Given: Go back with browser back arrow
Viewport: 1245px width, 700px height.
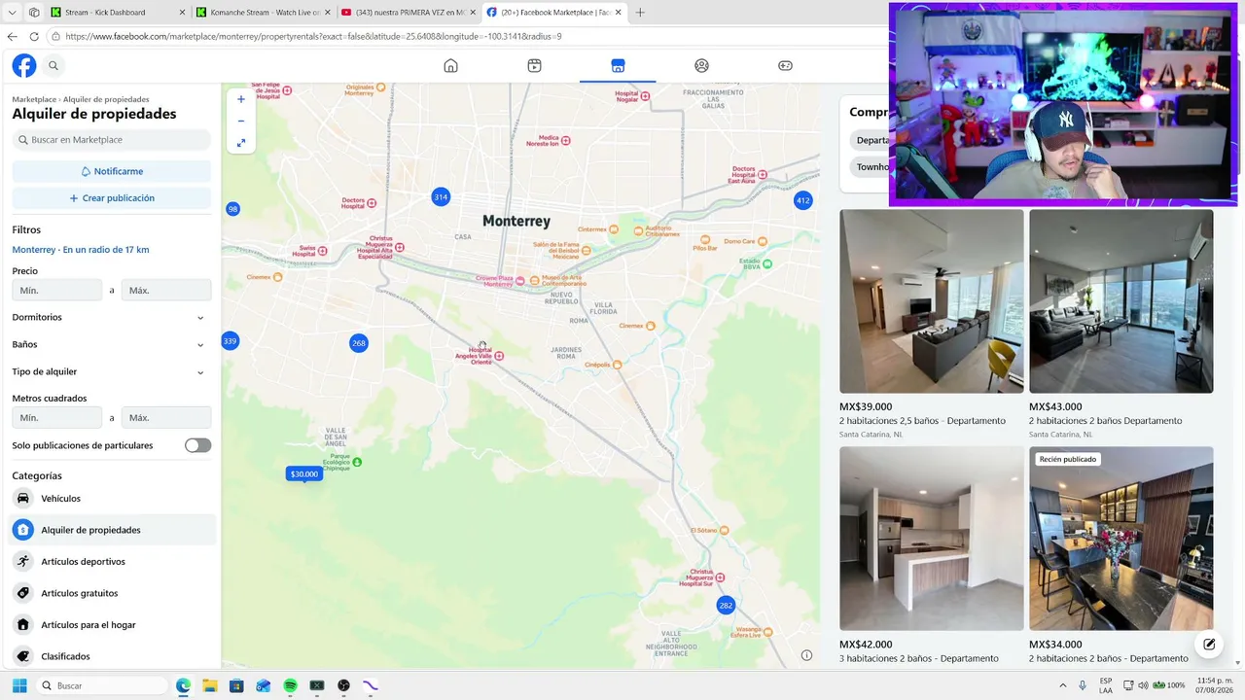Looking at the screenshot, I should 12,36.
